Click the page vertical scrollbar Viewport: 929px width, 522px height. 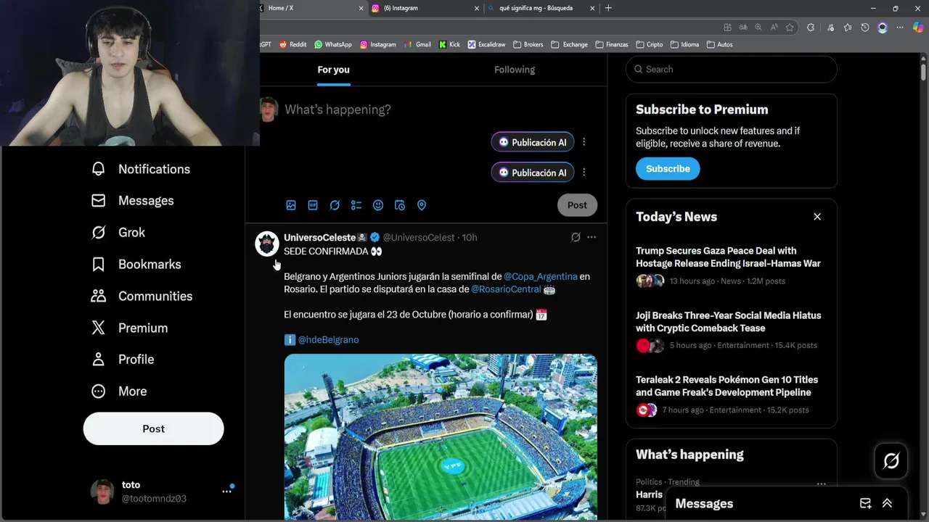point(923,72)
